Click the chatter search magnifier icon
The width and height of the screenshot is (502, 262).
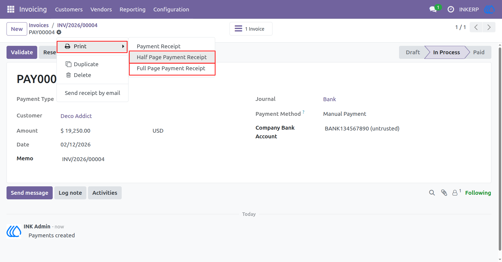(x=432, y=193)
